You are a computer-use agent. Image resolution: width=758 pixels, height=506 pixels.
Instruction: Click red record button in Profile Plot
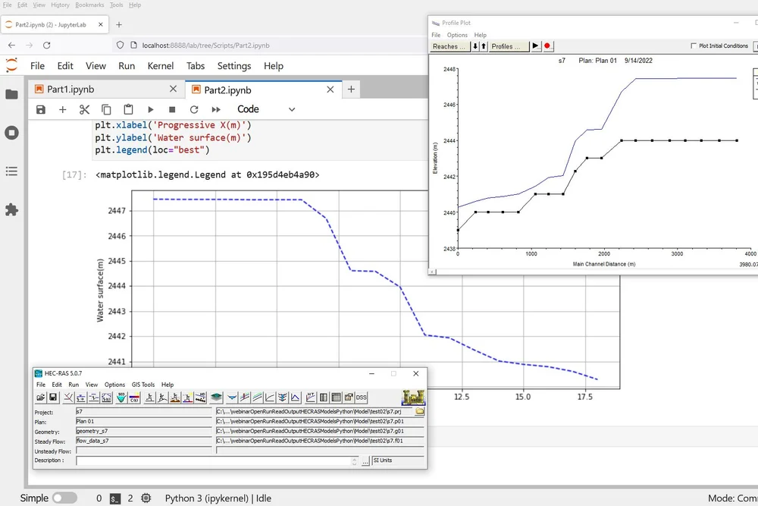click(548, 46)
